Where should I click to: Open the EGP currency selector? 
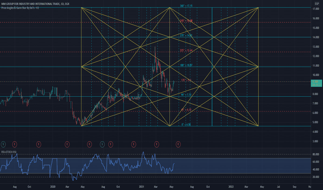pyautogui.click(x=317, y=3)
